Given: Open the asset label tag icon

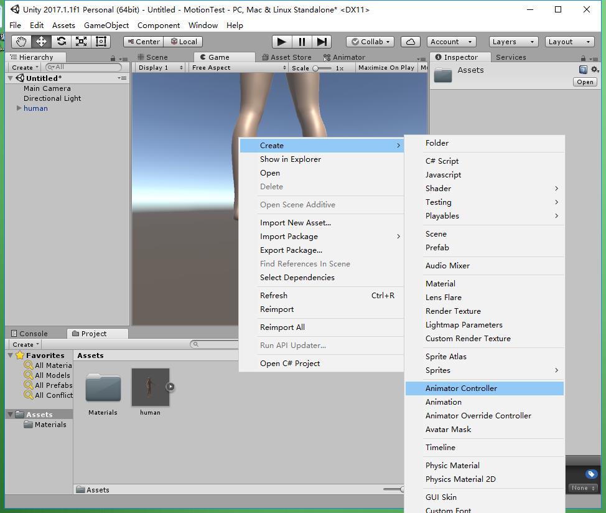Looking at the screenshot, I should 591,474.
